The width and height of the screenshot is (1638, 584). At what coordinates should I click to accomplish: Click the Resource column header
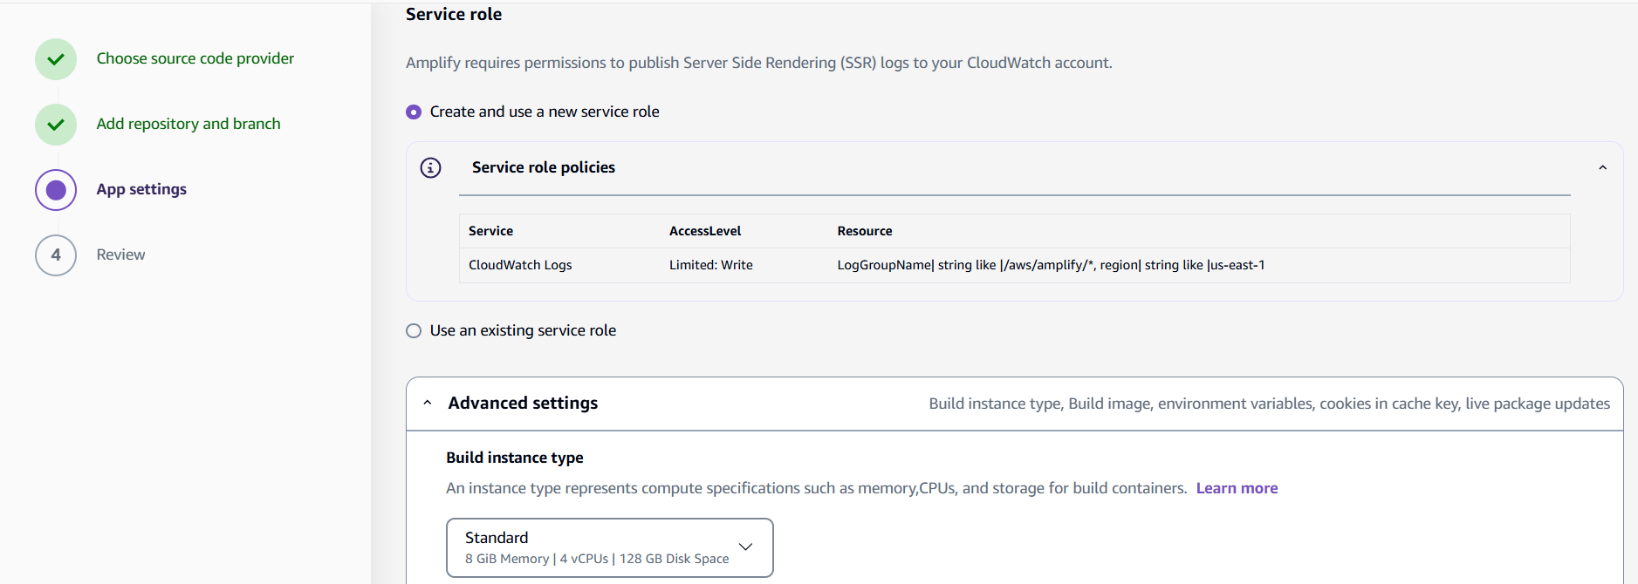click(x=865, y=231)
